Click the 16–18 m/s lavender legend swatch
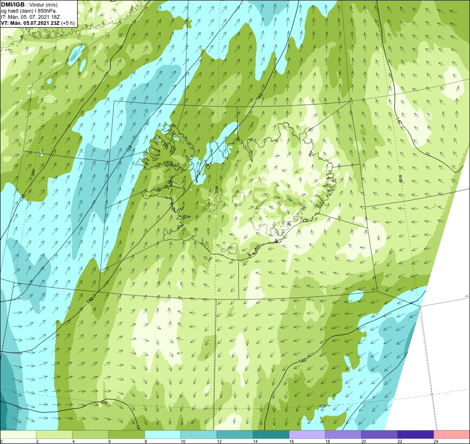470x444 pixels. pos(307,435)
